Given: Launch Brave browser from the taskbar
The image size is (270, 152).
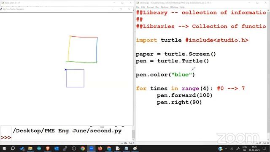Looking at the screenshot, I should [x=48, y=148].
